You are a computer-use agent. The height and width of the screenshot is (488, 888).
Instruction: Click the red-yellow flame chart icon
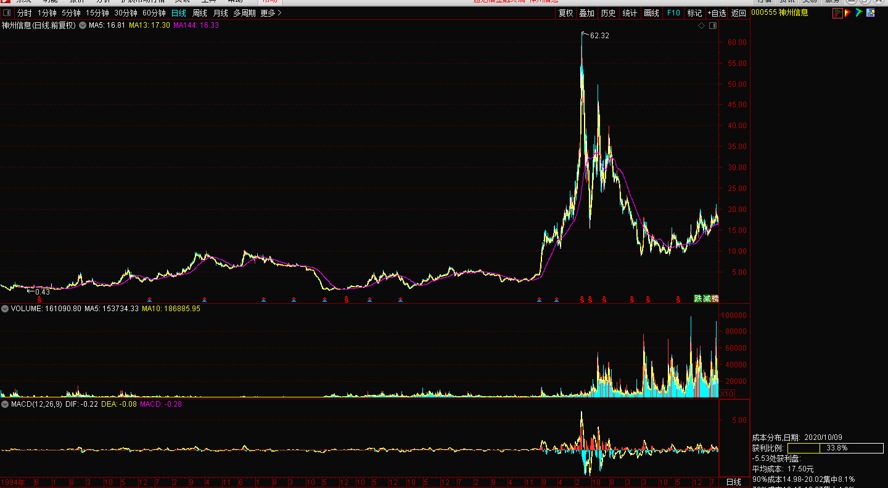(x=848, y=13)
